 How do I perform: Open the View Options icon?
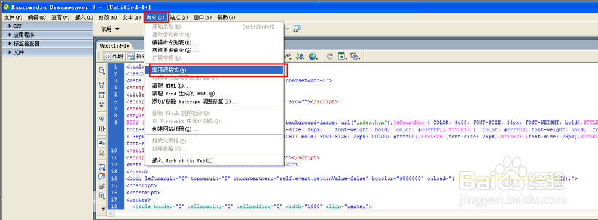pyautogui.click(x=342, y=57)
